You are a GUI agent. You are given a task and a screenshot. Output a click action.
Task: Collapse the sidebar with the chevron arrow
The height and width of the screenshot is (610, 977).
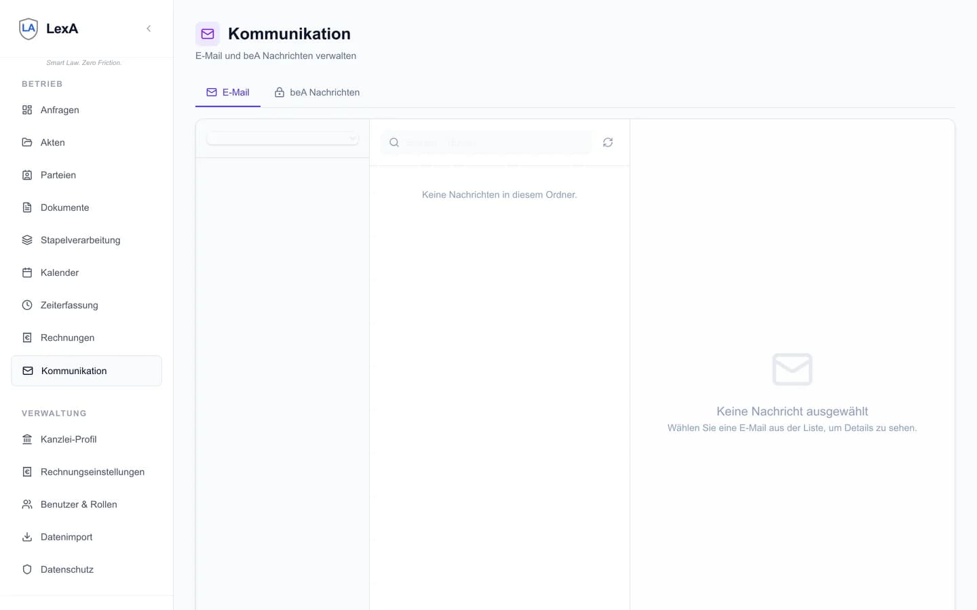coord(149,28)
